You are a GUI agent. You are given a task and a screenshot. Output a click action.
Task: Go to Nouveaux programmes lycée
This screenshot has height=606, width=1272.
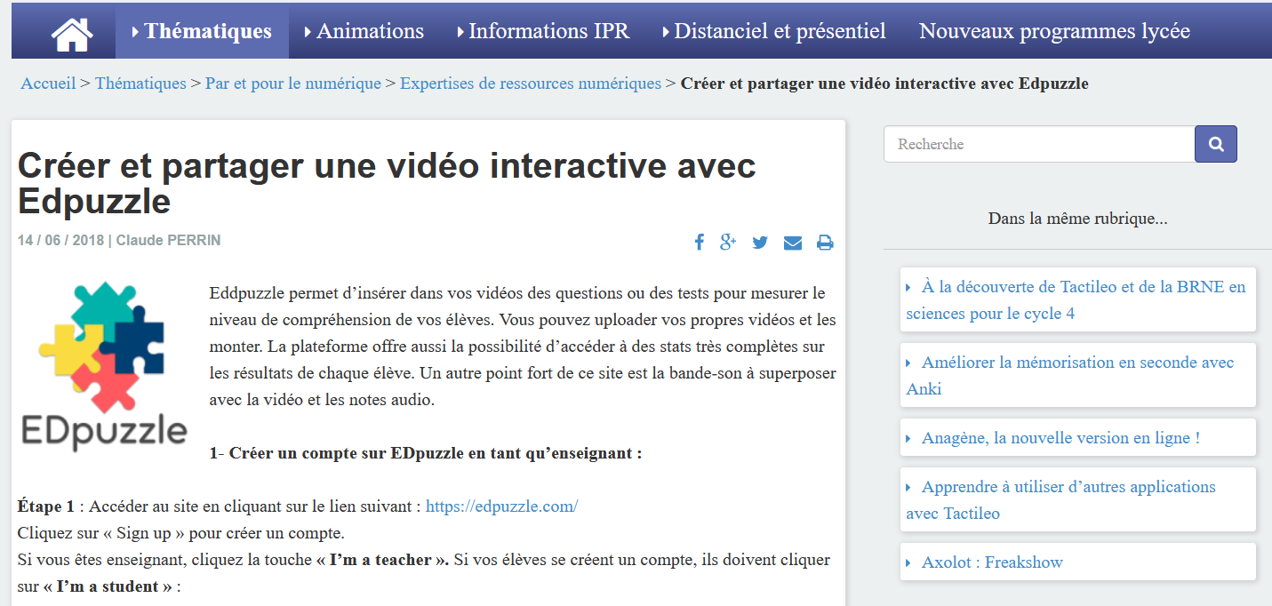pyautogui.click(x=1054, y=31)
